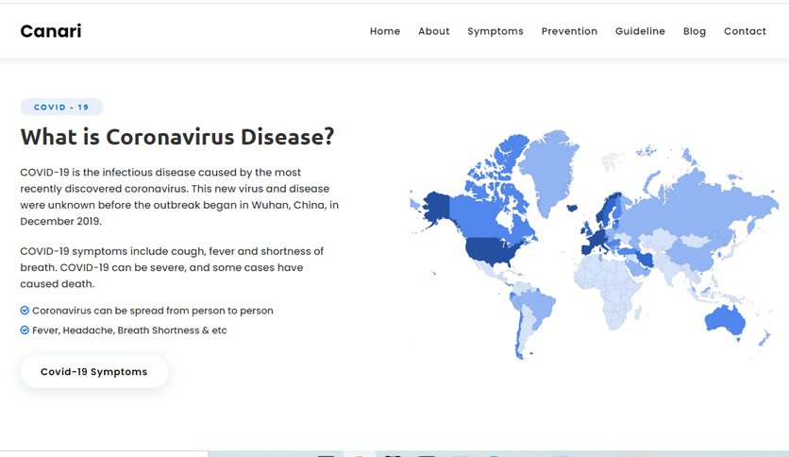Go to the About page
This screenshot has width=789, height=457.
pos(434,31)
